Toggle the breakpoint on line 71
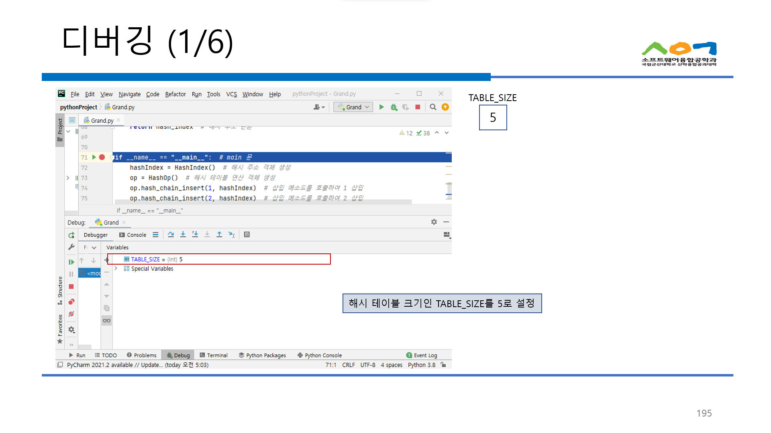The width and height of the screenshot is (771, 433). pos(102,157)
